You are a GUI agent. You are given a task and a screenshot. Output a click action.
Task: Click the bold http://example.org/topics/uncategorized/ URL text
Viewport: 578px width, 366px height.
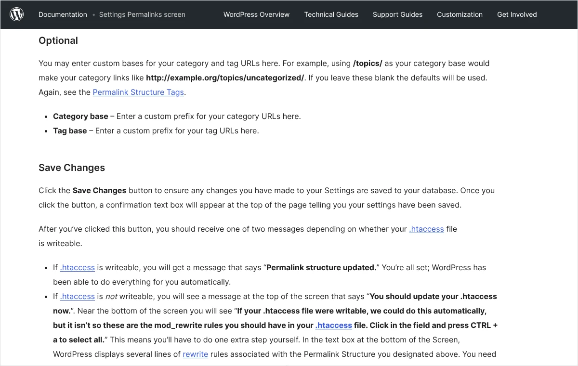pos(225,78)
